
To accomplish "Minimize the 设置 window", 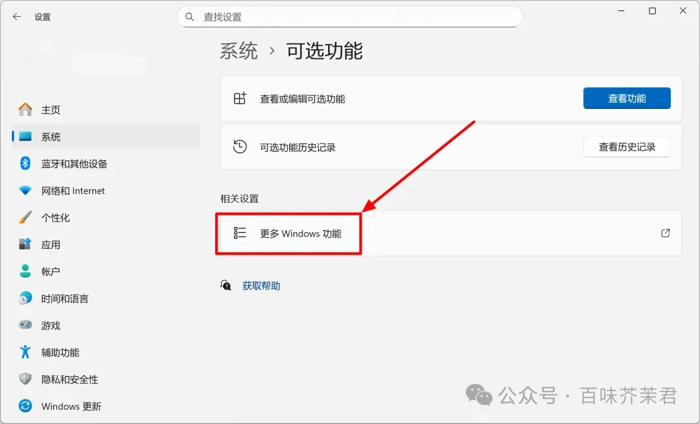I will point(621,11).
